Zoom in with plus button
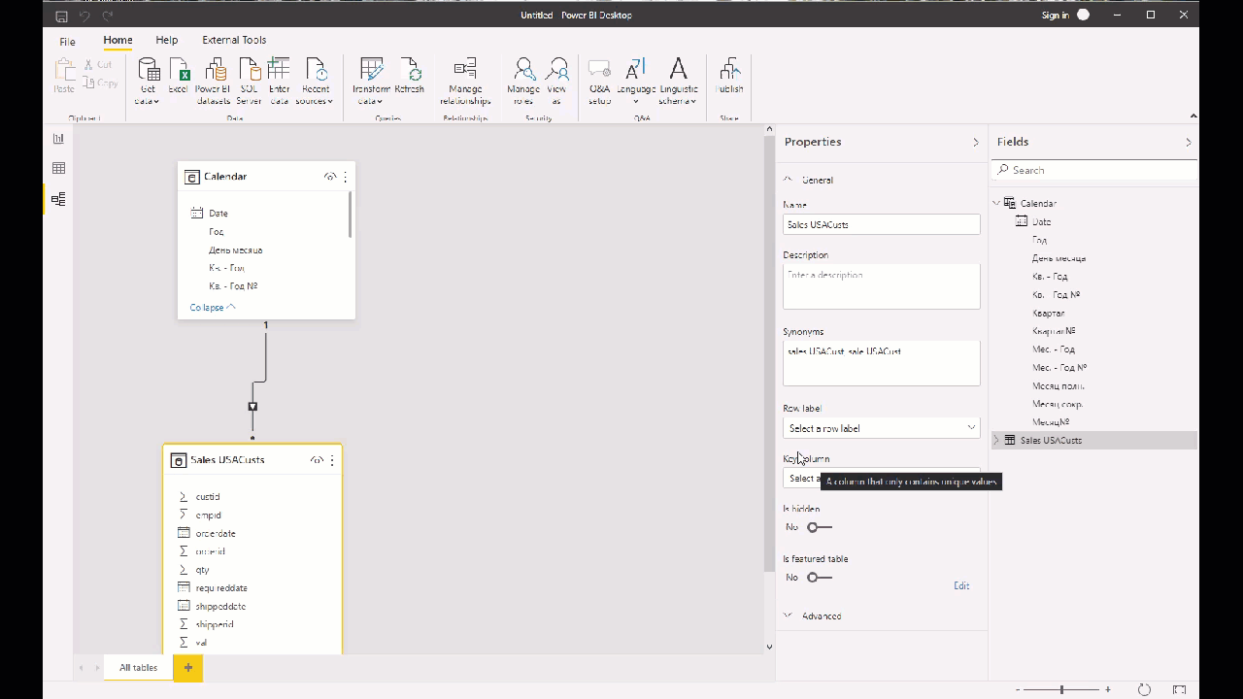The width and height of the screenshot is (1243, 699). click(x=1108, y=689)
